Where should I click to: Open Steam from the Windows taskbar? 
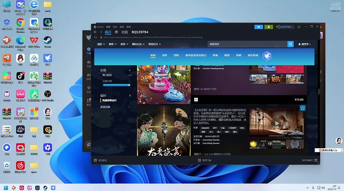click(x=45, y=188)
